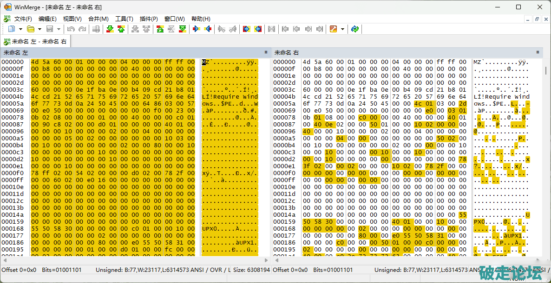
Task: Click the Copy All to Right icon
Action: pyautogui.click(x=247, y=29)
